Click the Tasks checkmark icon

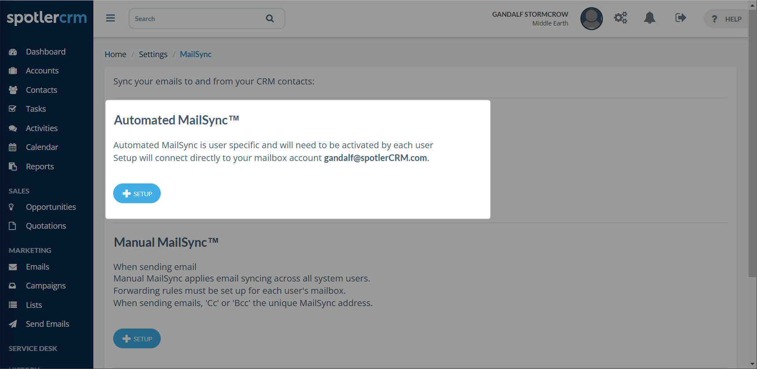pos(13,109)
